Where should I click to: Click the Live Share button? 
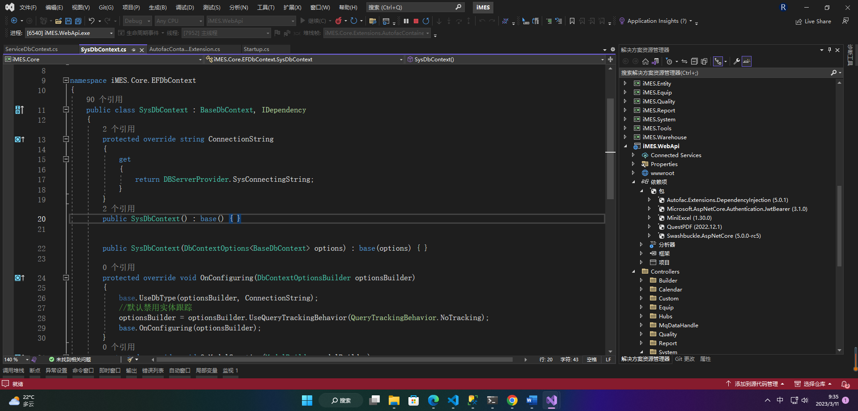pyautogui.click(x=813, y=21)
